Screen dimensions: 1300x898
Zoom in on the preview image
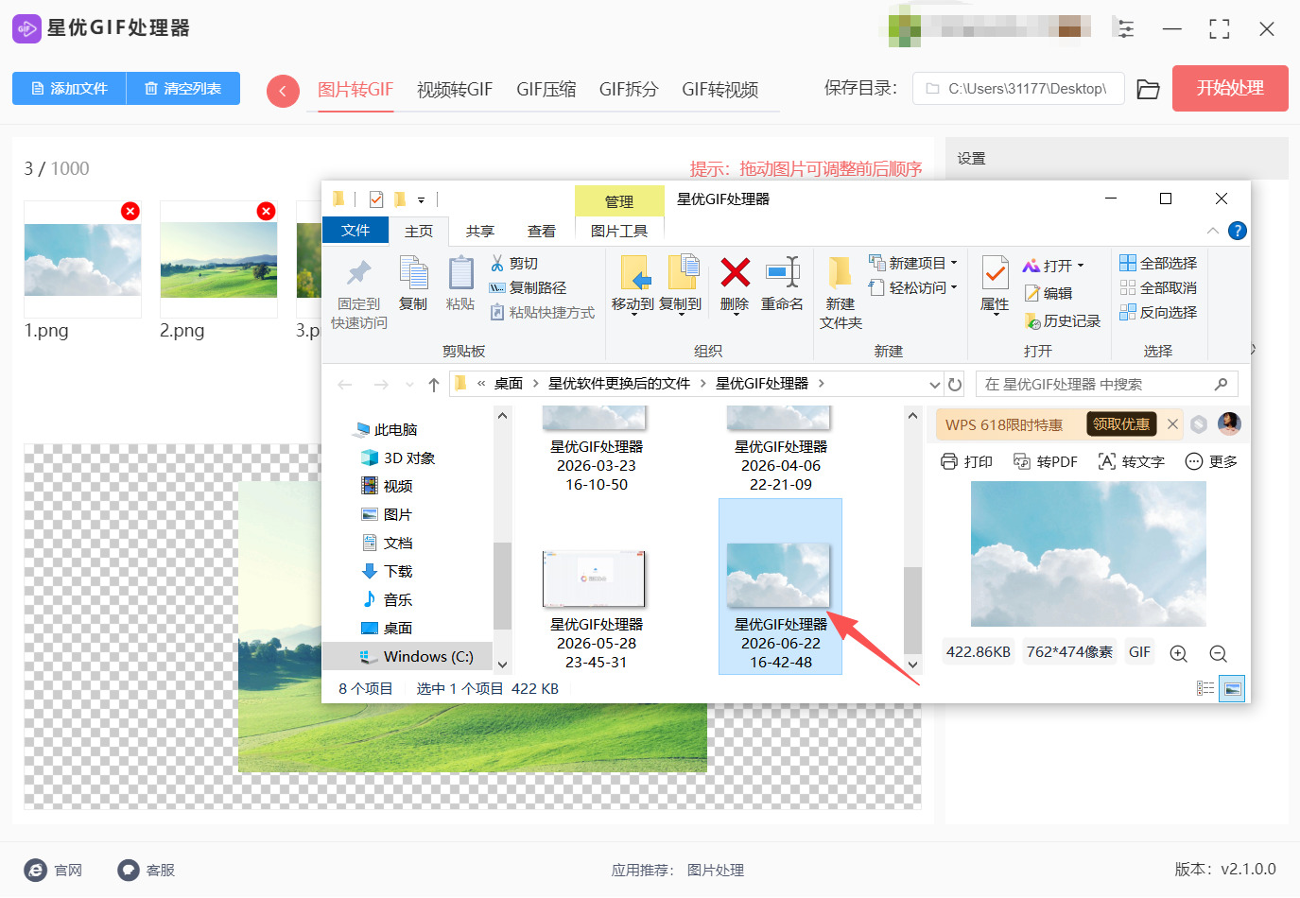[1178, 653]
